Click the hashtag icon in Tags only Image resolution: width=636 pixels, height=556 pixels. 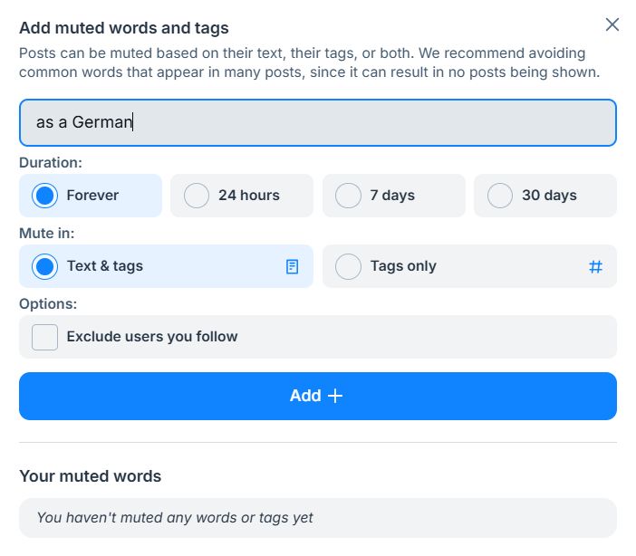595,266
